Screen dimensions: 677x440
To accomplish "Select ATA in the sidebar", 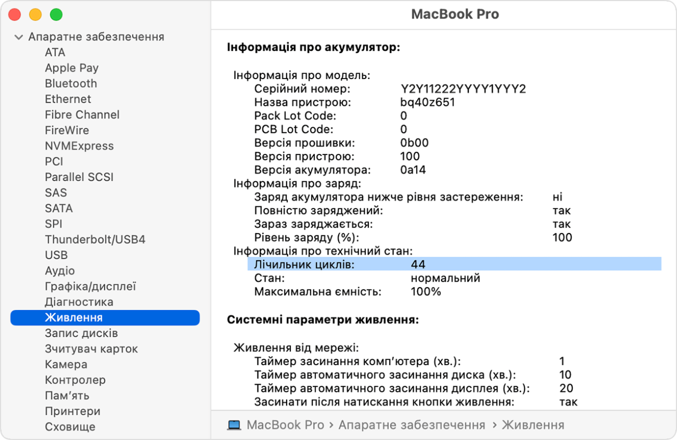I will pyautogui.click(x=55, y=52).
